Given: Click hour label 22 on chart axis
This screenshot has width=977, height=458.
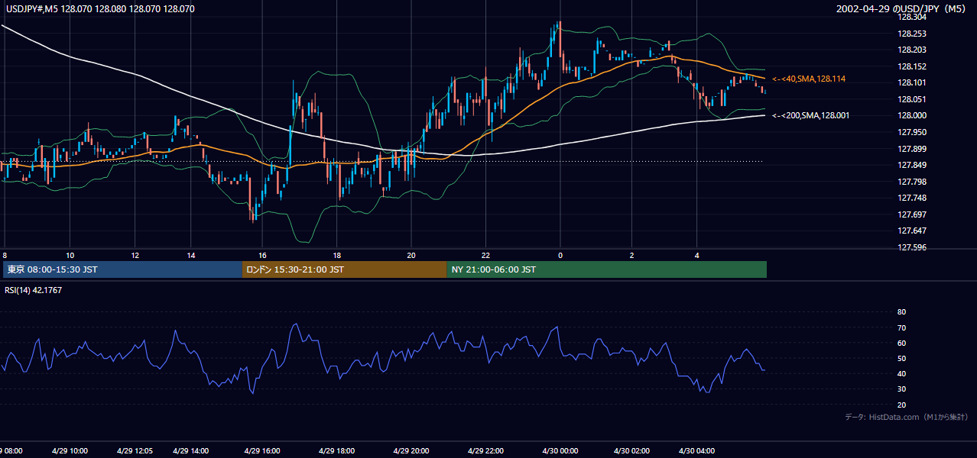Looking at the screenshot, I should click(x=485, y=255).
